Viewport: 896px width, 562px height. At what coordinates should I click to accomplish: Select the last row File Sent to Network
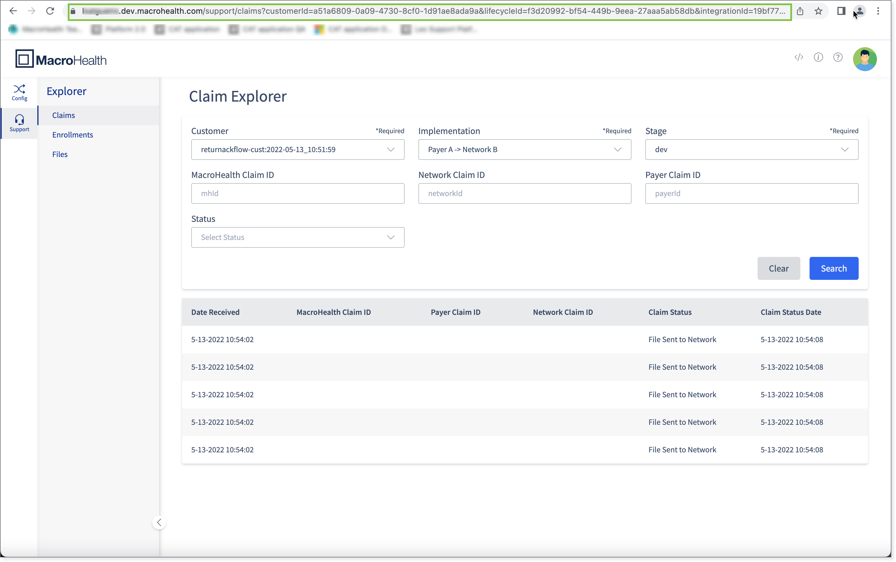[x=682, y=450]
